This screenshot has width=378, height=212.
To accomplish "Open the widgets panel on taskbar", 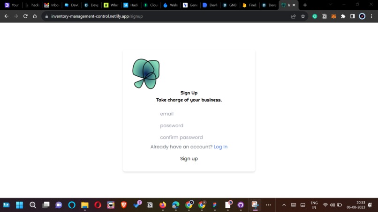I will pos(6,205).
